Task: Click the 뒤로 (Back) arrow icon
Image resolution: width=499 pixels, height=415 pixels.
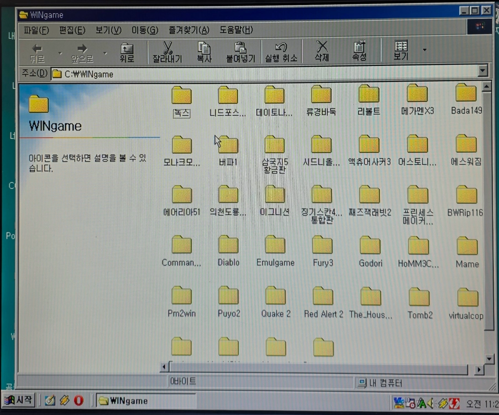Action: [37, 49]
